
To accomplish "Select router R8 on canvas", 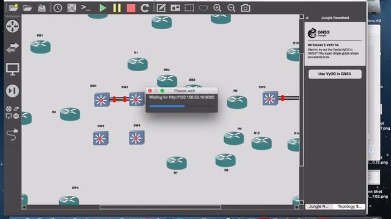I will click(x=225, y=160).
